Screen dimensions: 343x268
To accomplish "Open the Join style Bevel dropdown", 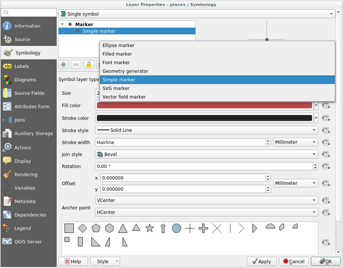I will (207, 154).
